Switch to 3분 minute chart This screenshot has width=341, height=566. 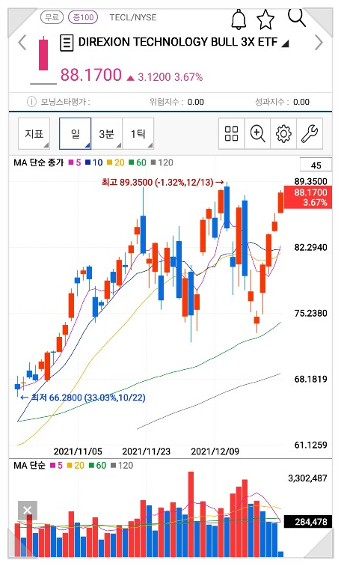click(107, 133)
